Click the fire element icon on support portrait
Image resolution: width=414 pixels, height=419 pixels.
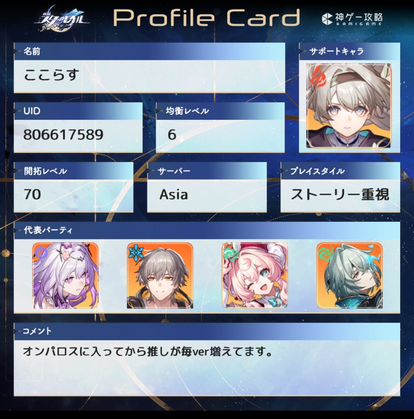pos(318,77)
